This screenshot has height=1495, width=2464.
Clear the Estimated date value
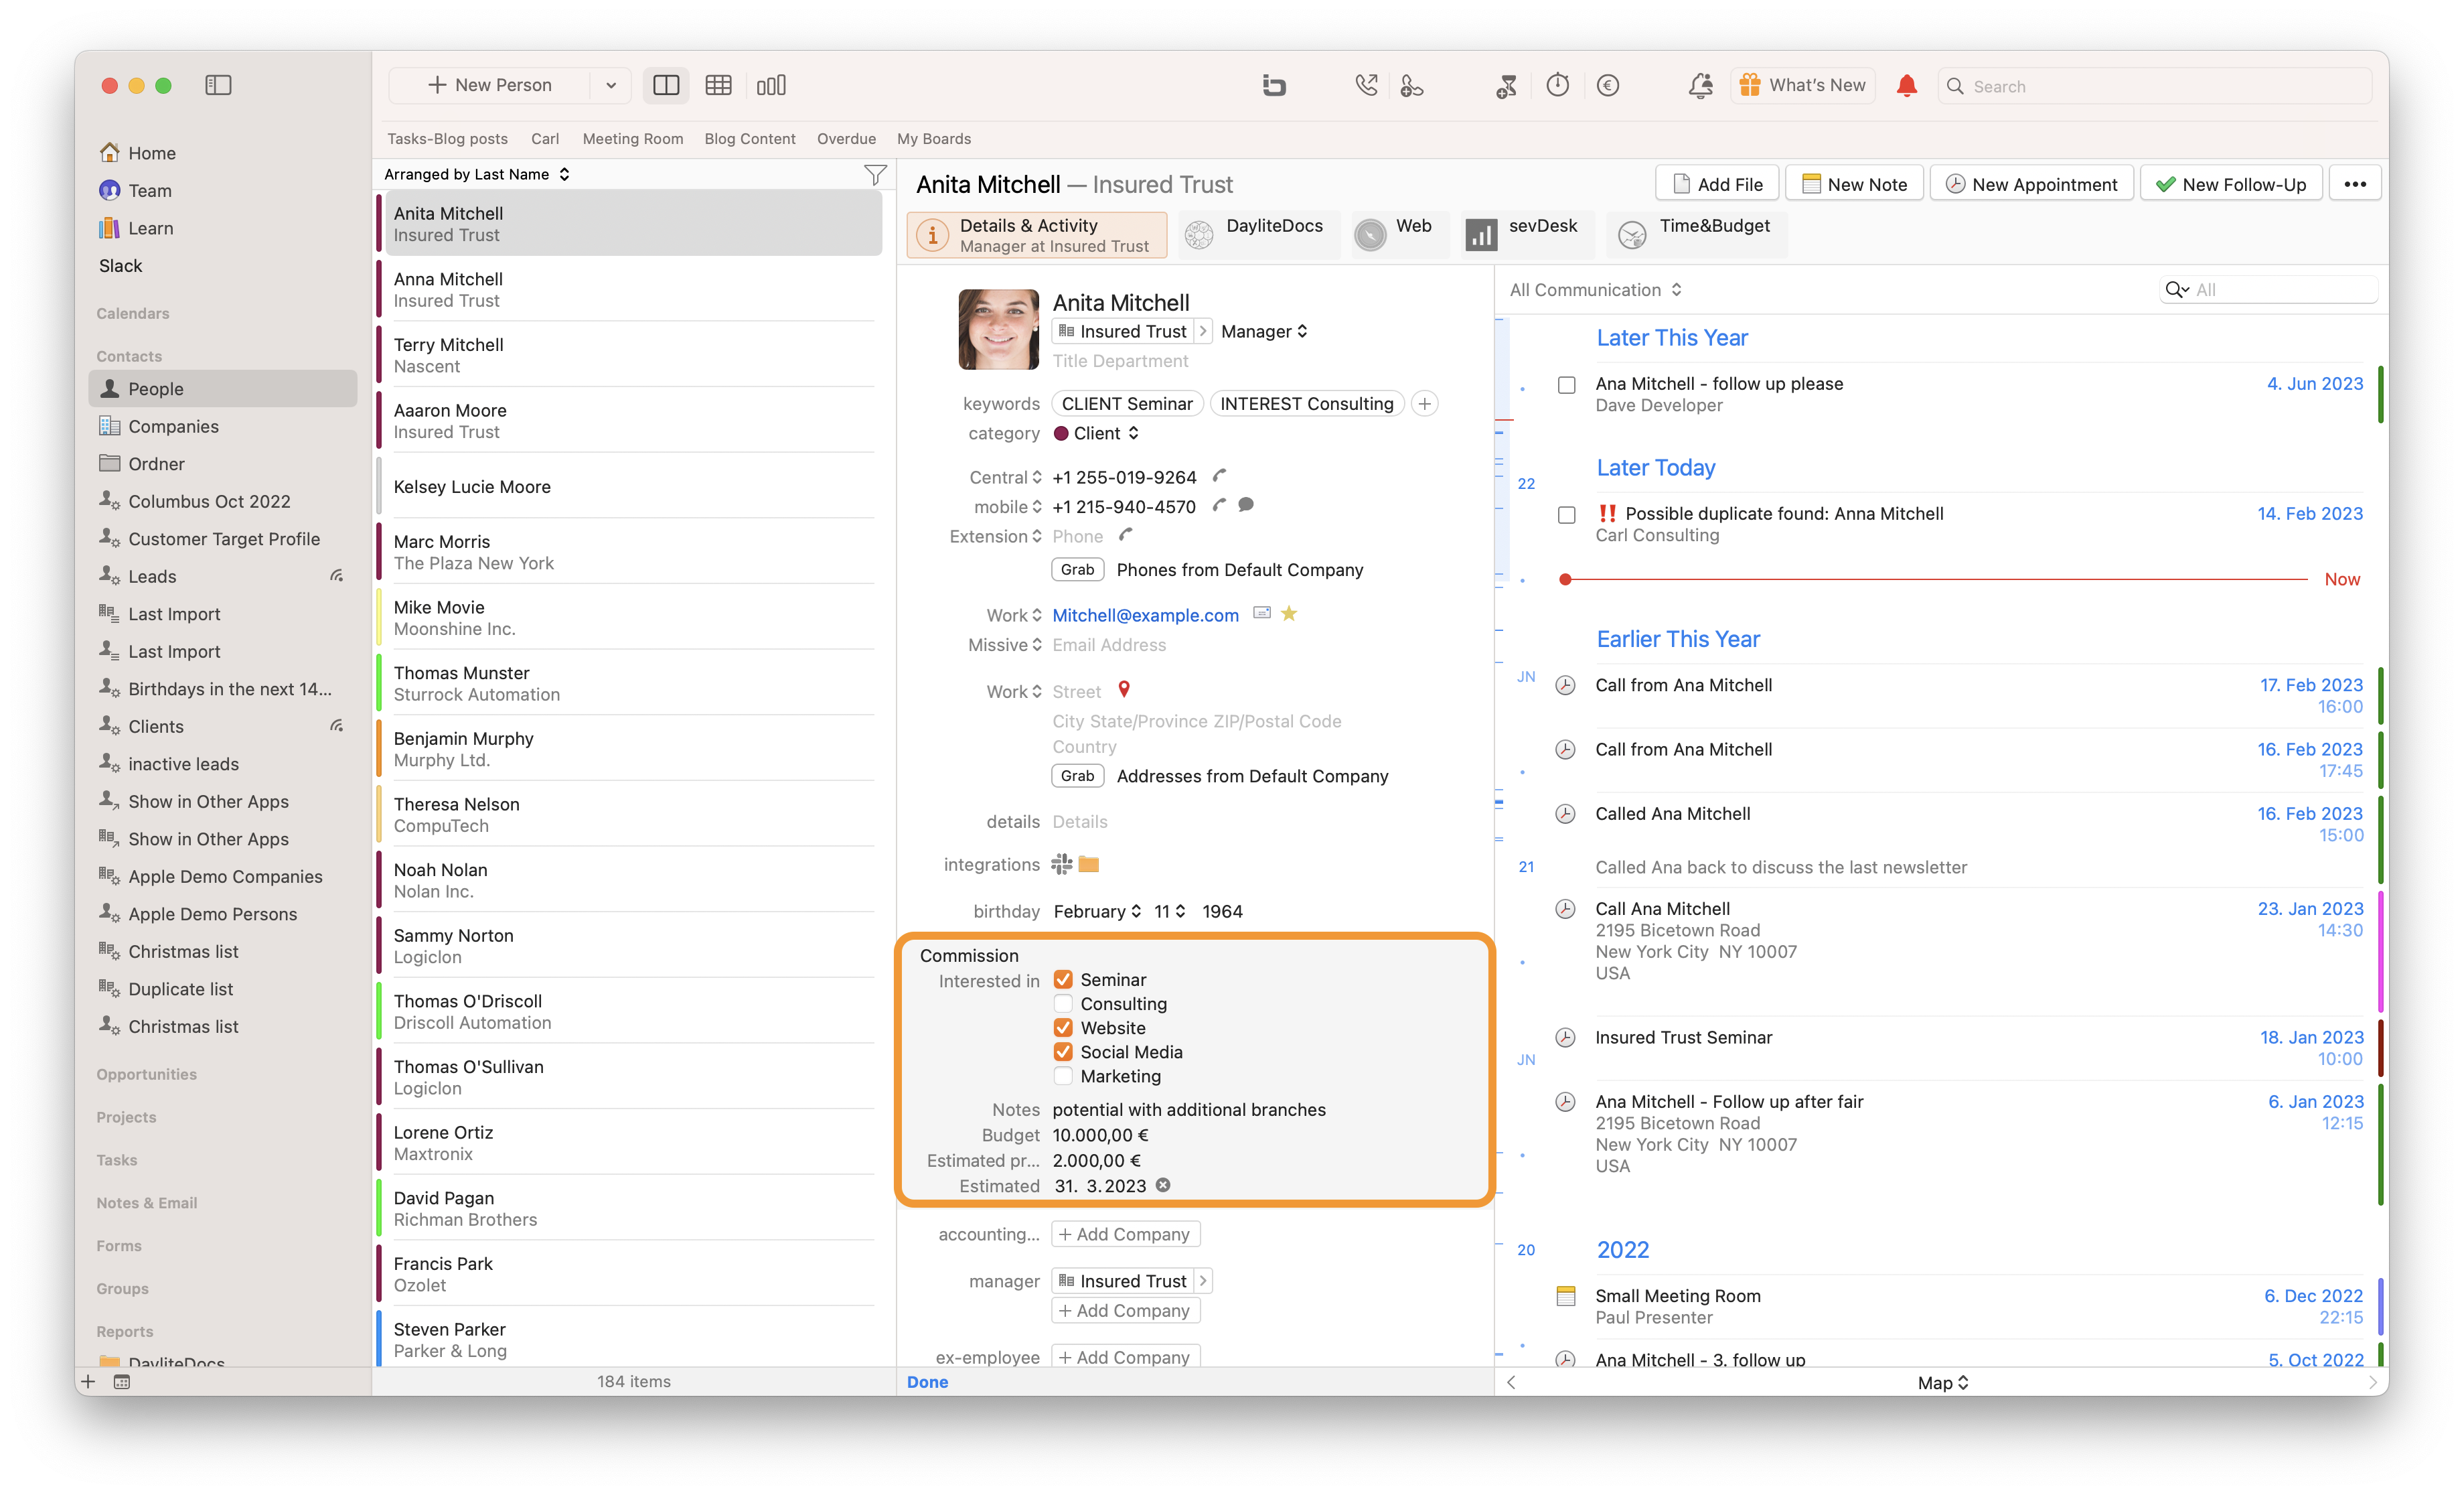click(1163, 1185)
